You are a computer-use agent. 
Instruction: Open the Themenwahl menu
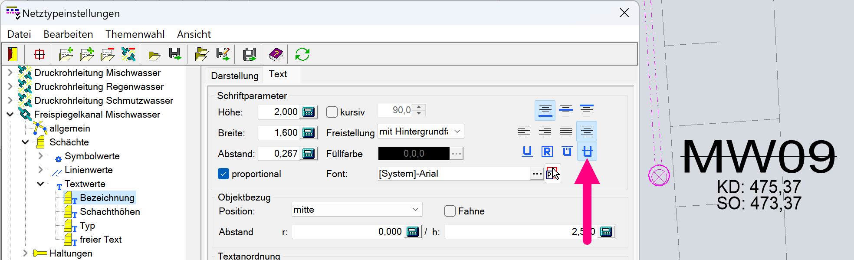point(135,34)
